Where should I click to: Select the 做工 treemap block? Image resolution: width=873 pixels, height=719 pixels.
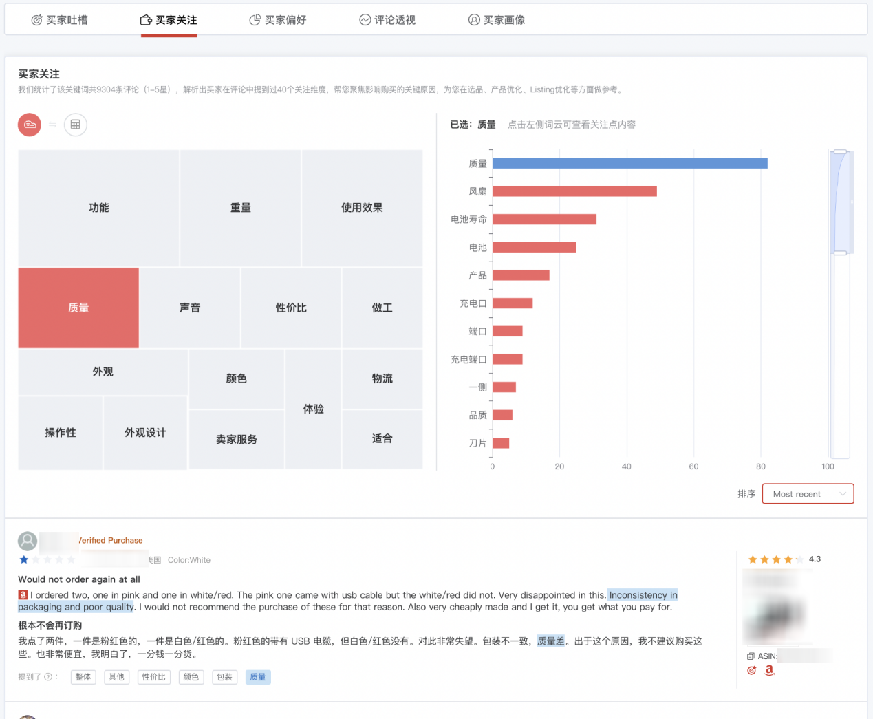tap(382, 308)
